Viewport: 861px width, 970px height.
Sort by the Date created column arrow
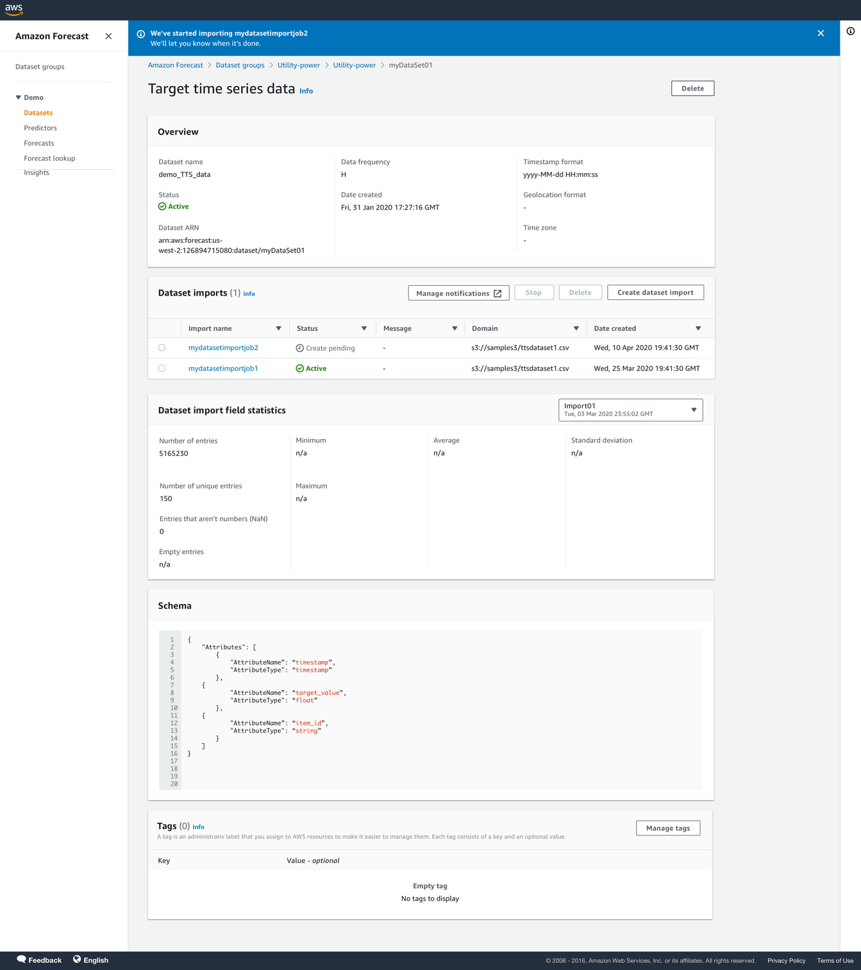coord(698,328)
